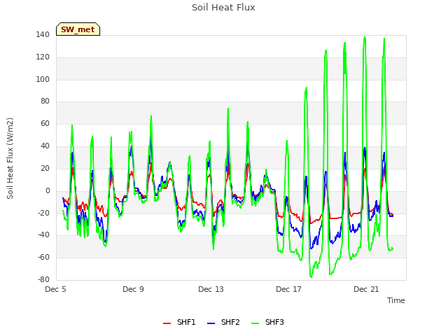Toggle the SHF2 legend entry
Viewport: 448px width, 336px height.
223,322
